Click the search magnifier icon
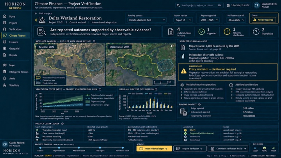The width and height of the screenshot is (281, 158). [x=178, y=5]
